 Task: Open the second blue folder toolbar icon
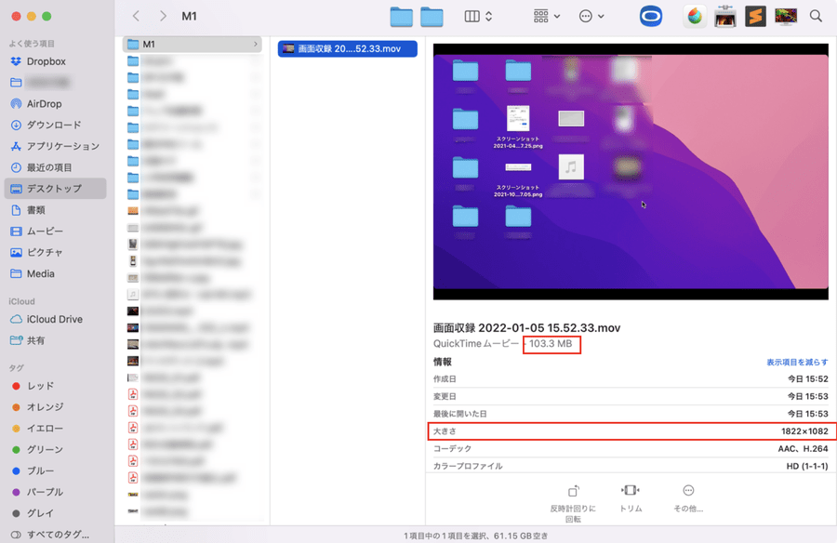click(432, 17)
